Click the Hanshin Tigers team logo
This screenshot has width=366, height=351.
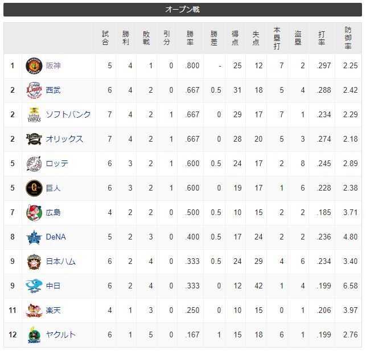(34, 66)
